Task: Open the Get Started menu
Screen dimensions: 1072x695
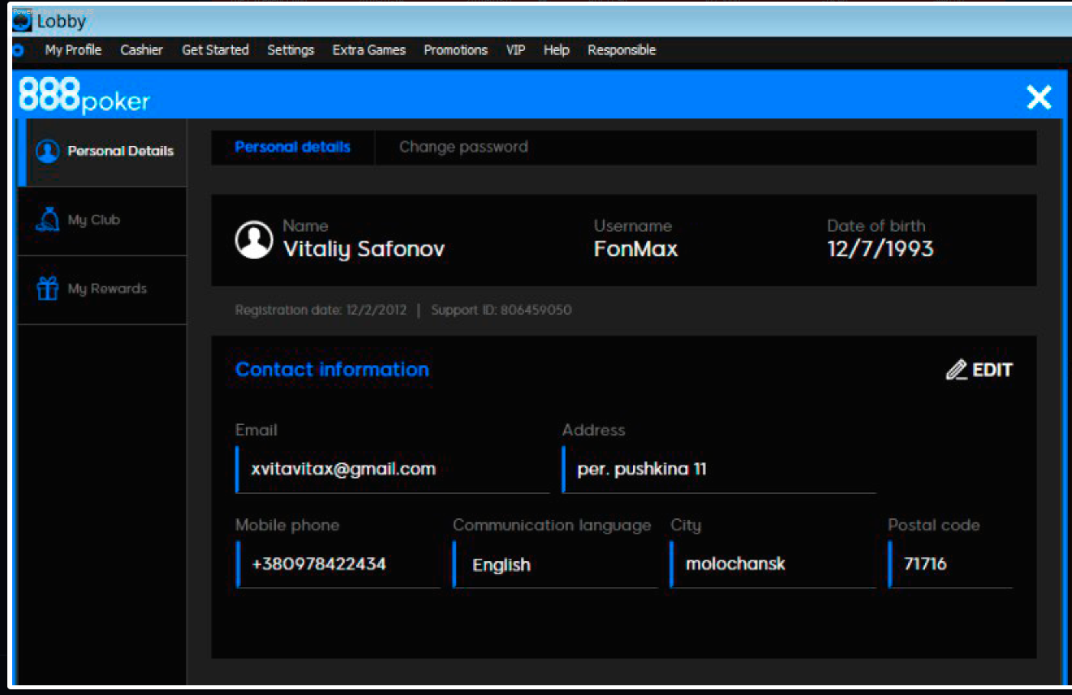Action: tap(215, 50)
